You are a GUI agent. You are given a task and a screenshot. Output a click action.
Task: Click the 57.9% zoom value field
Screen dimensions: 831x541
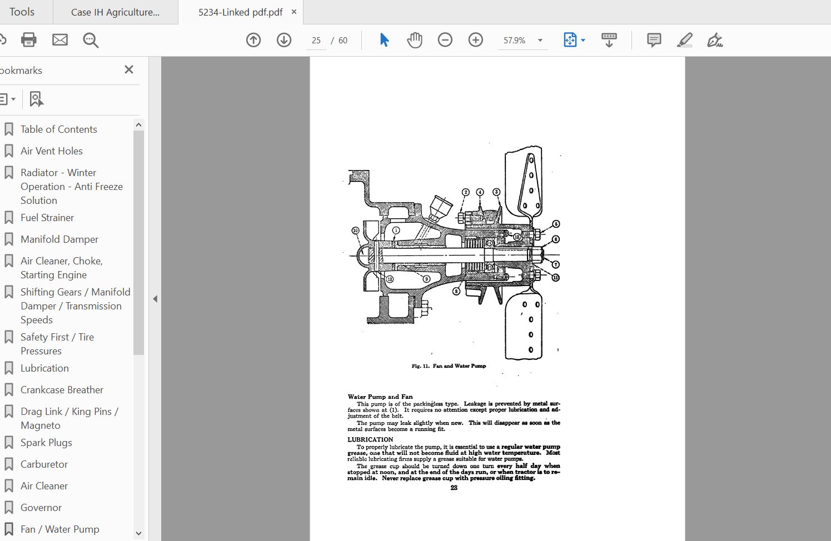(x=515, y=41)
